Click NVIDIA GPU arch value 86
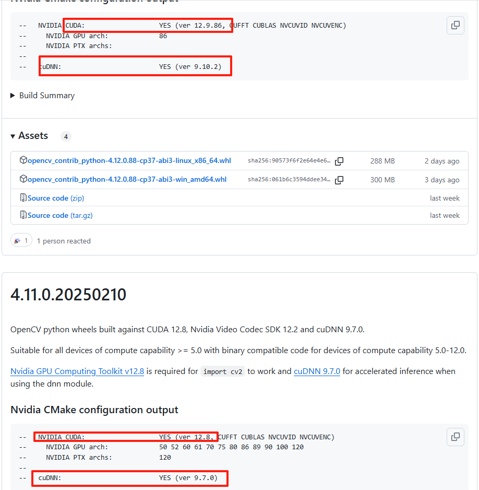Screen dimensions: 479x490 (x=163, y=36)
